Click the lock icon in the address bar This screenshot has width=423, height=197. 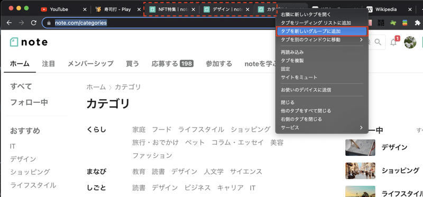(x=49, y=23)
